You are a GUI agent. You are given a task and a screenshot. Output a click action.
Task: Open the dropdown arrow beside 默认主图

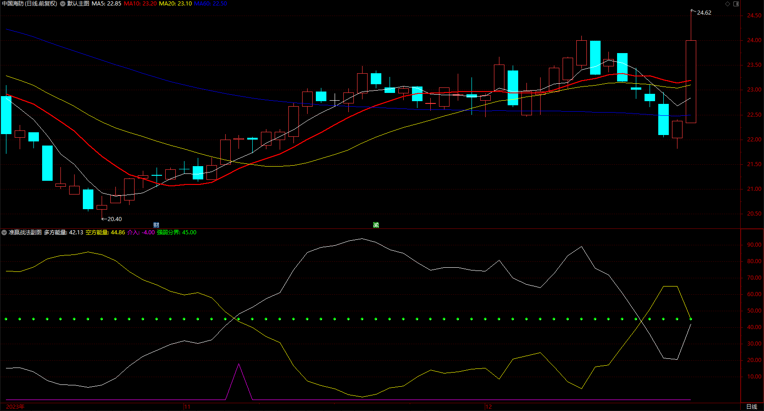pos(63,4)
